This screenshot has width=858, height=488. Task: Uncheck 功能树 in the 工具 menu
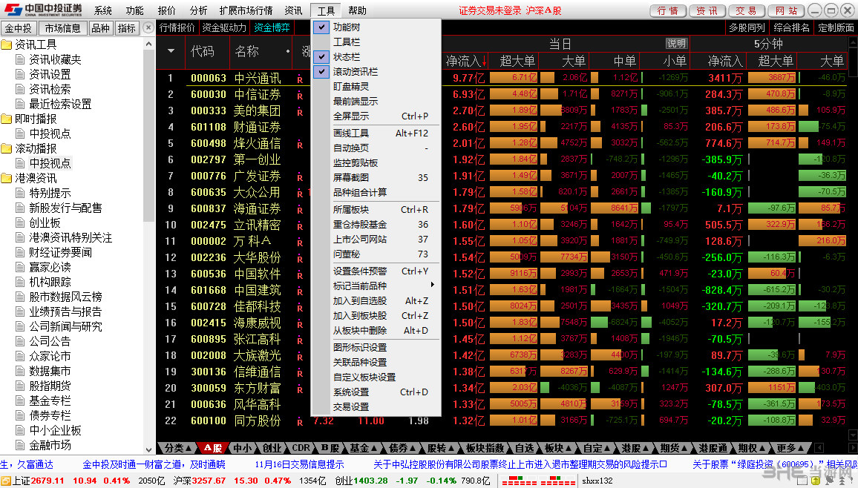tap(376, 27)
